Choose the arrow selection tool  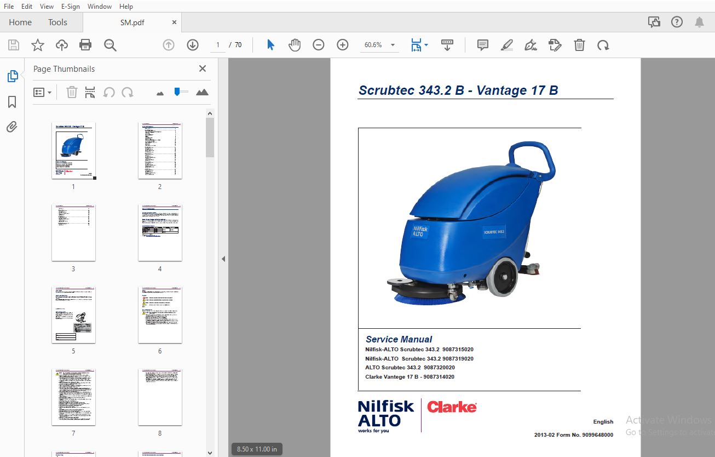tap(270, 45)
